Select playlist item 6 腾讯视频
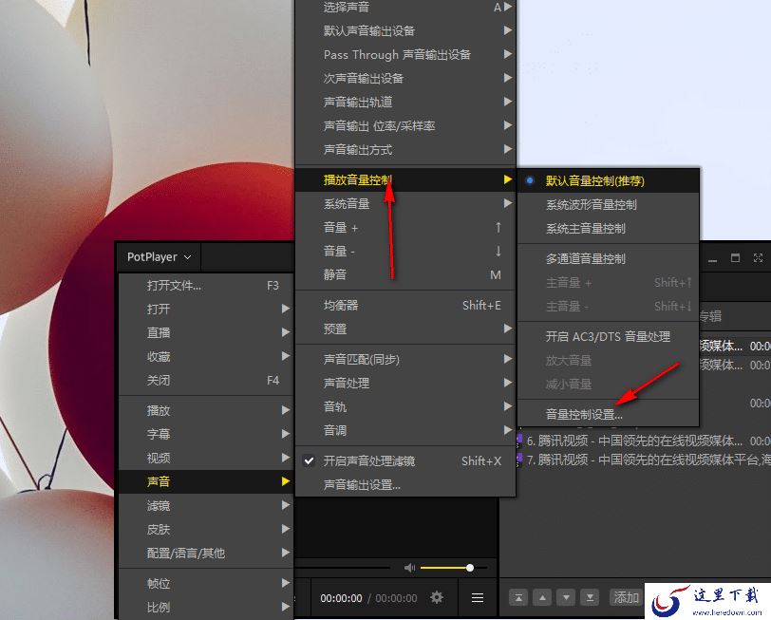 point(645,441)
